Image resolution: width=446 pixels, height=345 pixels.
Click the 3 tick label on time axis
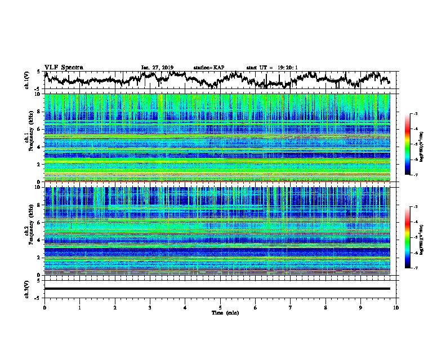[x=150, y=308]
